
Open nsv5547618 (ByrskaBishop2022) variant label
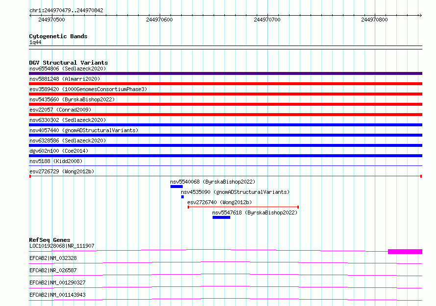[255, 212]
